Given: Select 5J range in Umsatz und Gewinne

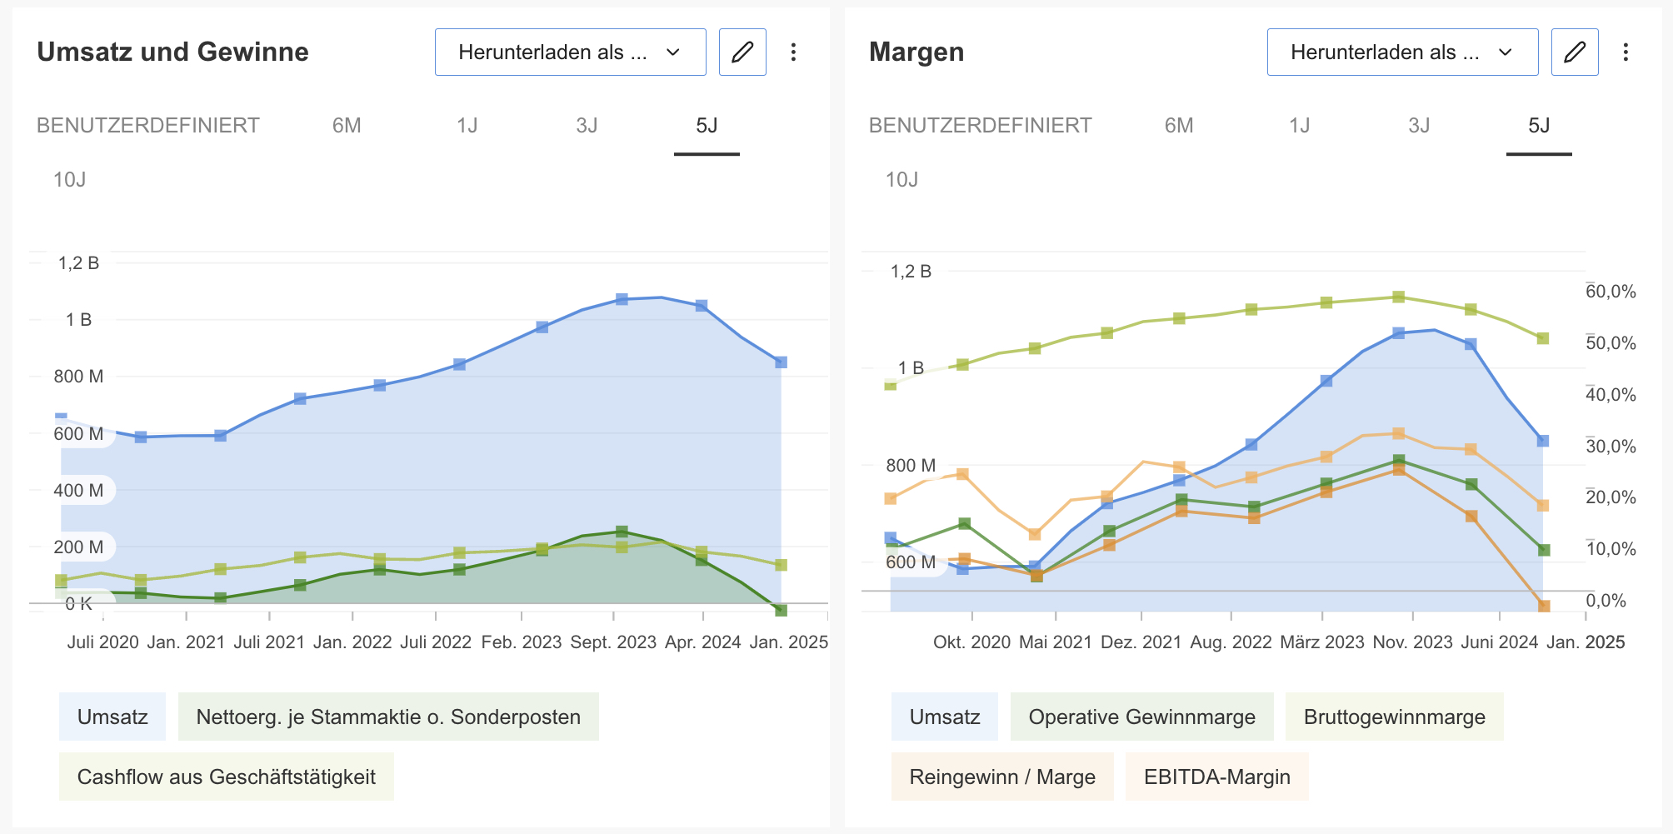Looking at the screenshot, I should [x=707, y=125].
